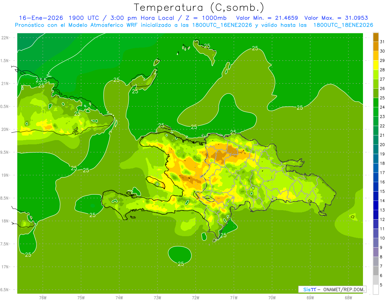Click "3:00 pm Hora Local" text
Screen dimensions: 391x302
point(142,18)
